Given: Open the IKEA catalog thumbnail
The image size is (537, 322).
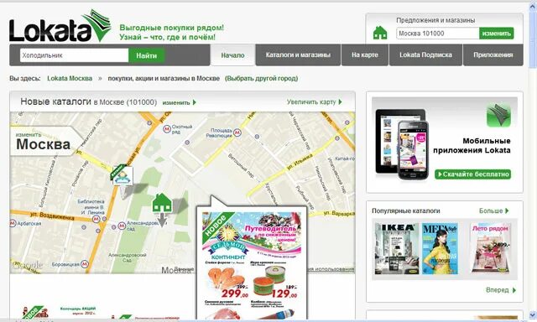Looking at the screenshot, I should (397, 248).
